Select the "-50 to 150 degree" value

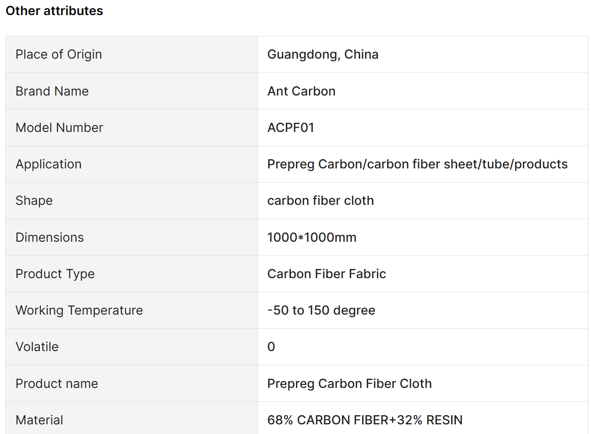click(321, 310)
